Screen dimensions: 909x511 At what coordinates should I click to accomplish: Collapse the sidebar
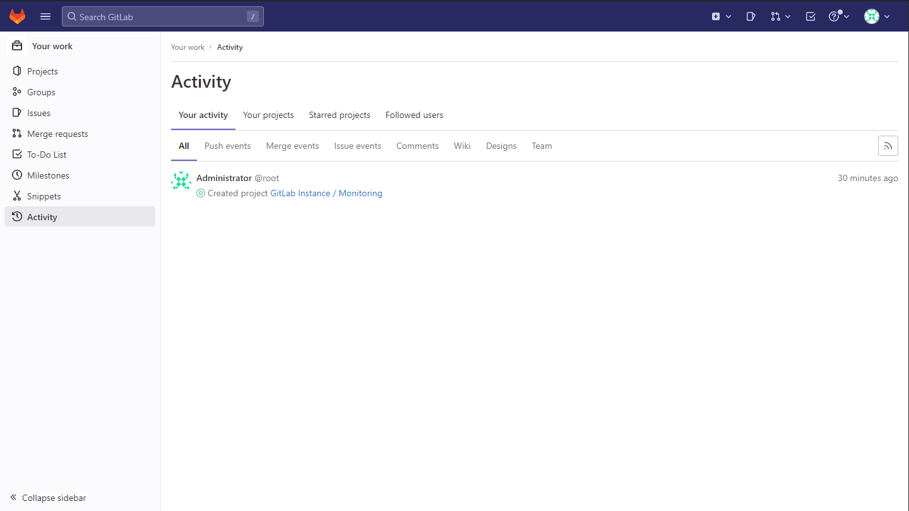point(48,498)
